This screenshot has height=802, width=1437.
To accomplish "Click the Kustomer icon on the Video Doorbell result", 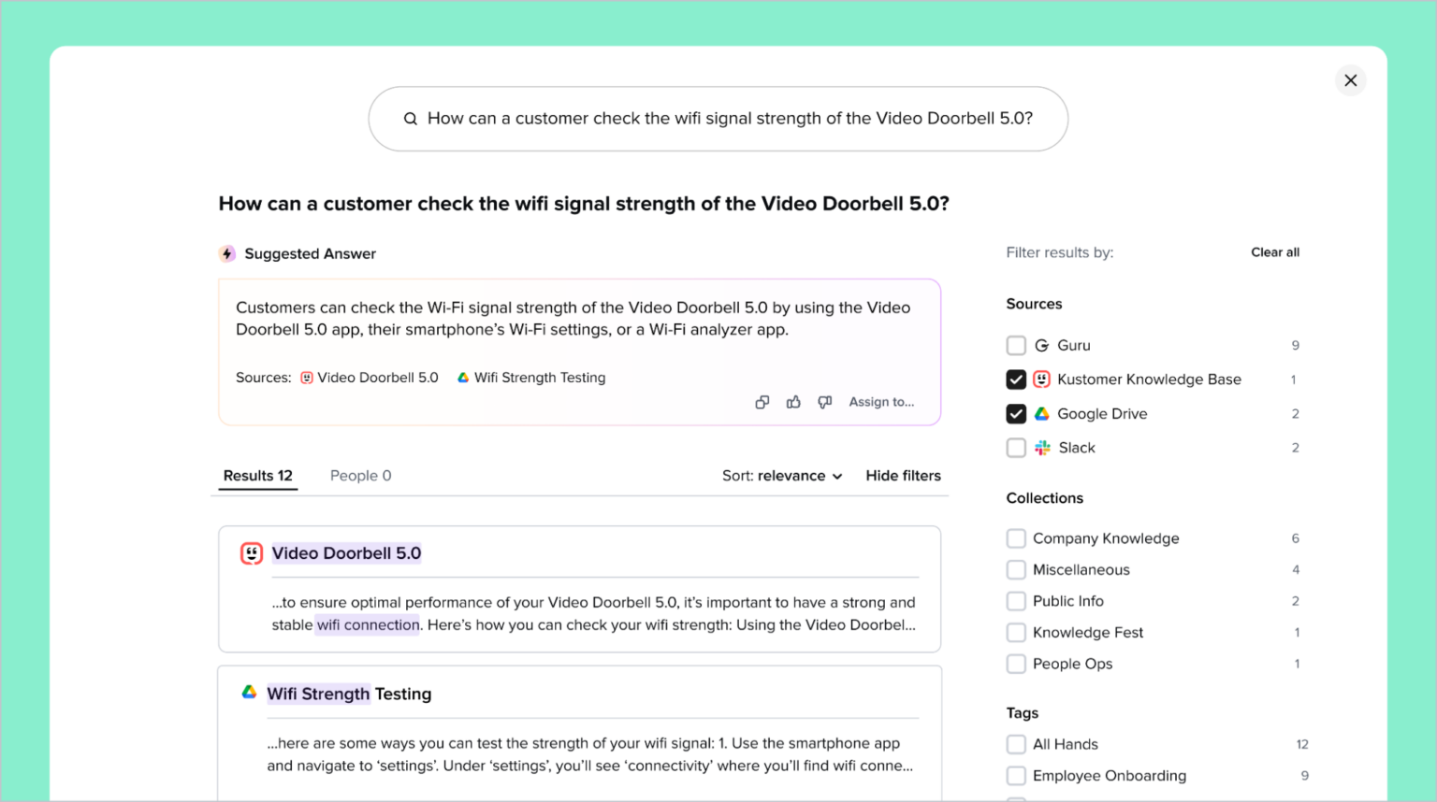I will click(251, 552).
